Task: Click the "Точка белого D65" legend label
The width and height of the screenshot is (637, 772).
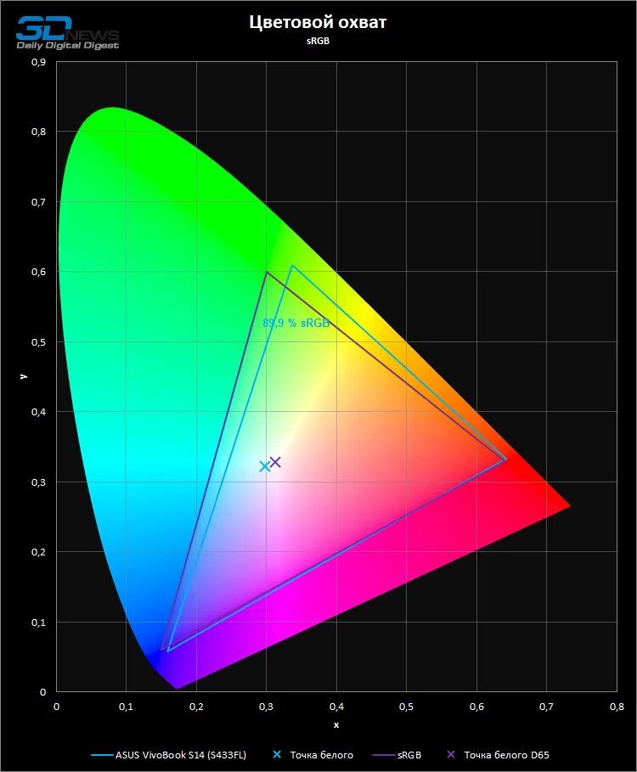Action: click(x=506, y=755)
